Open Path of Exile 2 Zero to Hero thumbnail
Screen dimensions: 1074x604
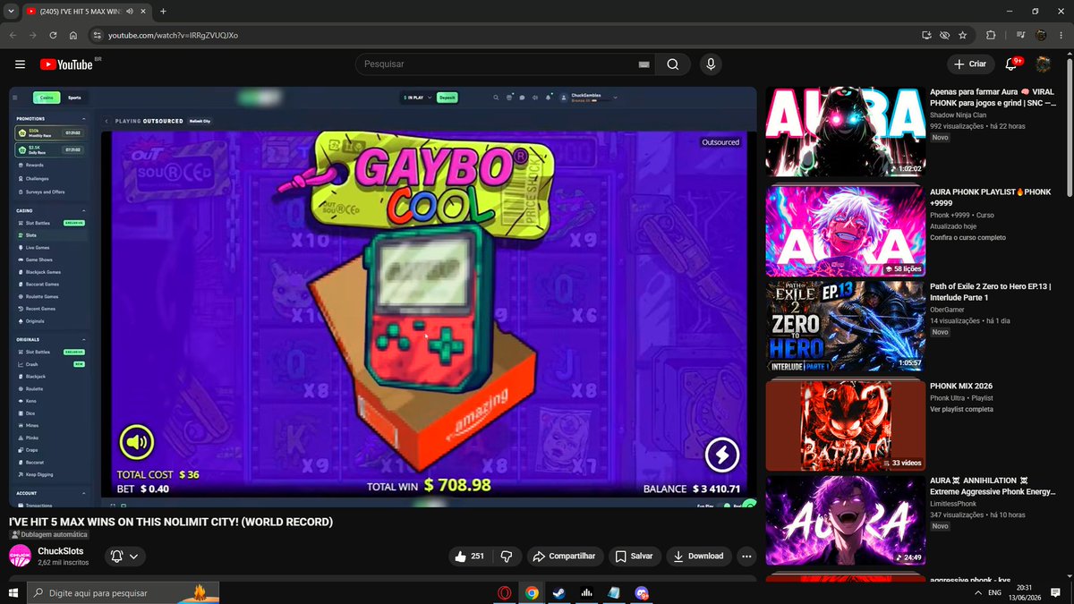(x=845, y=327)
